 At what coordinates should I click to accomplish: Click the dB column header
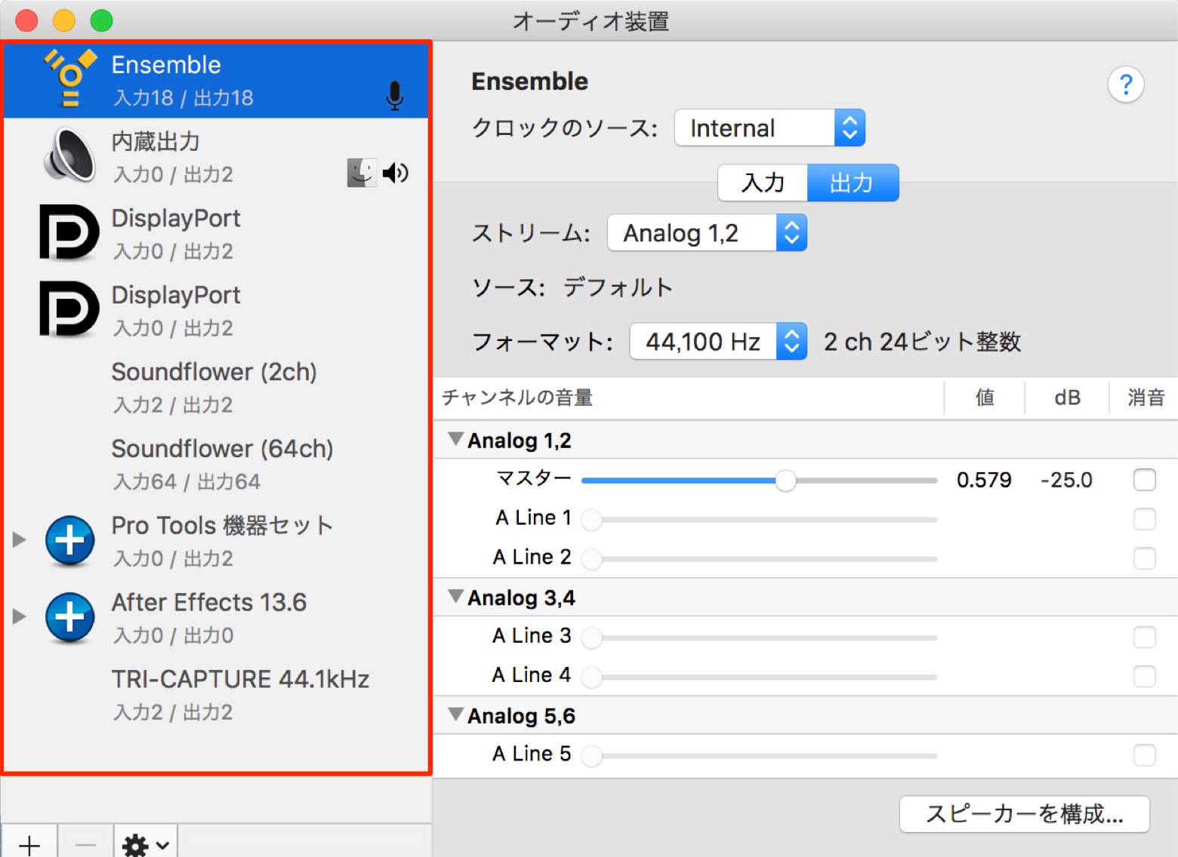[1067, 398]
